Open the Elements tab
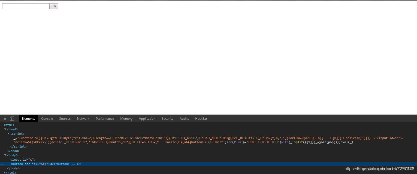Screen dimensions: 417x174 [x=28, y=118]
